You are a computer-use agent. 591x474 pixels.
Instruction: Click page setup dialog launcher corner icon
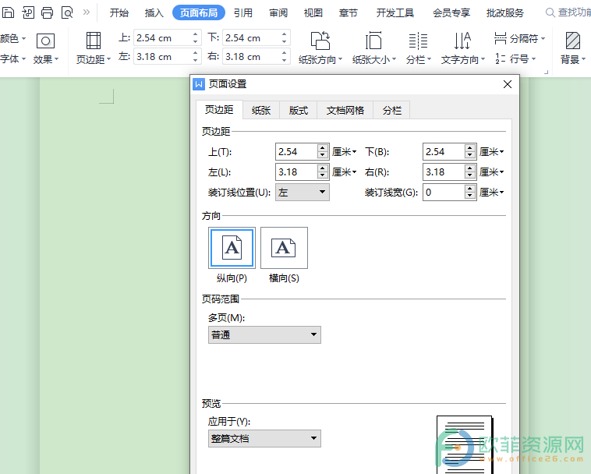click(546, 72)
